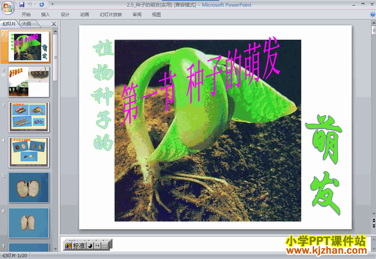Select the 幻灯片 pane tab

click(x=9, y=24)
